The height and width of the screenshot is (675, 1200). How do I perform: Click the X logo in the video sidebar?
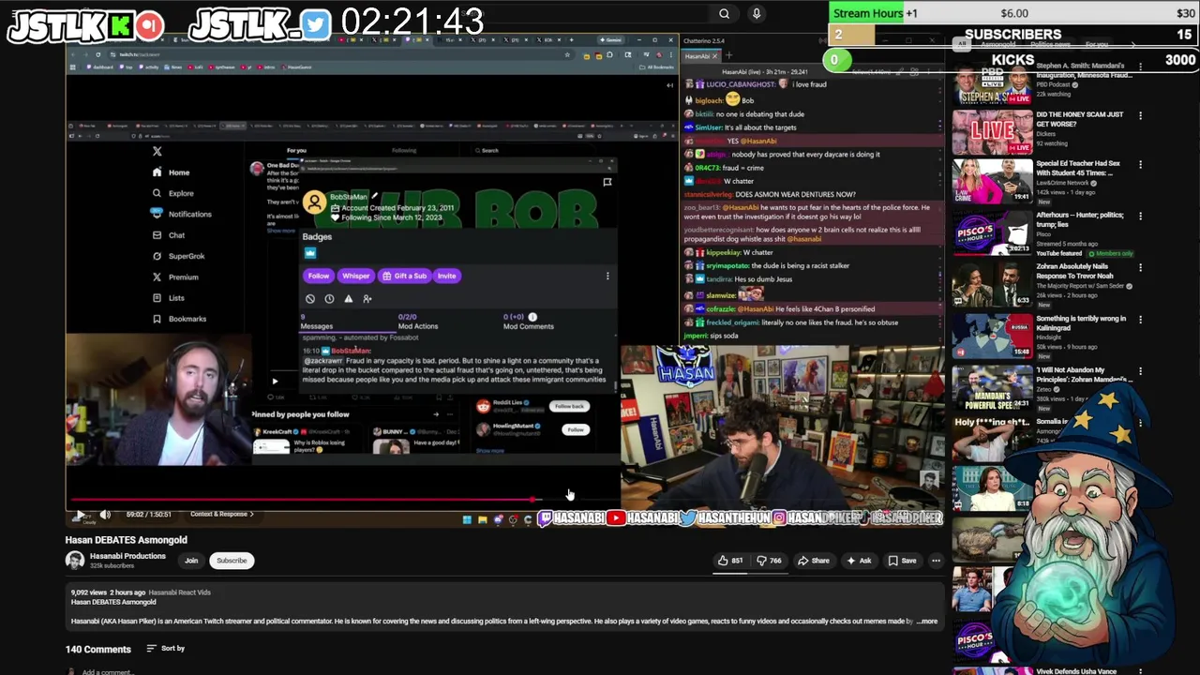click(157, 151)
